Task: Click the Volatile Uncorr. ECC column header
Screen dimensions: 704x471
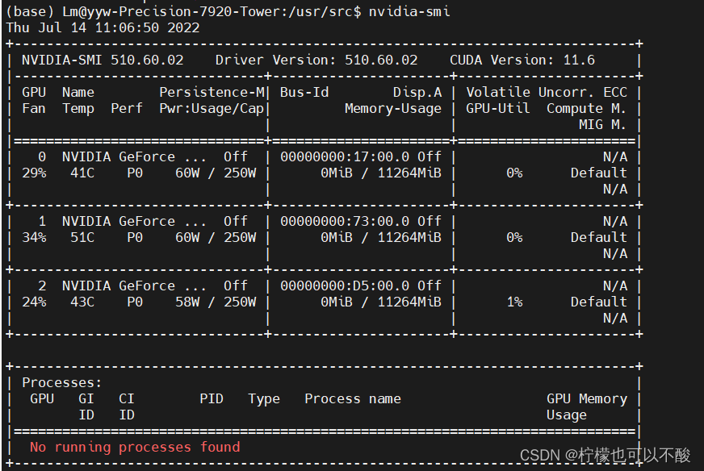Action: (547, 92)
